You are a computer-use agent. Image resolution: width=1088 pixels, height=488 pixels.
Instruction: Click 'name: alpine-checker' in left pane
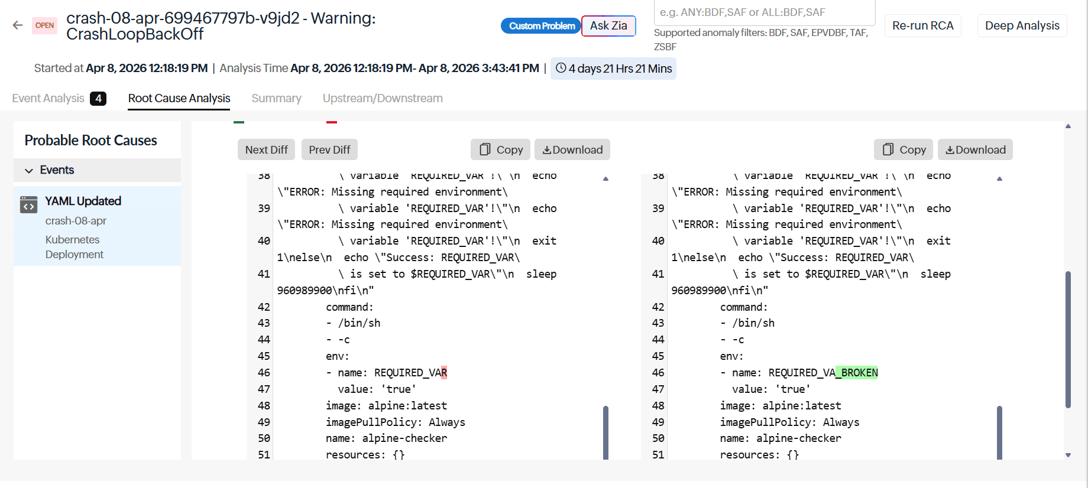(386, 438)
